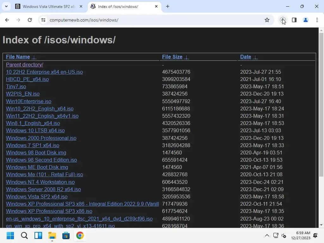This screenshot has height=243, width=324.
Task: Click the Chrome icon in the taskbar
Action: click(x=80, y=235)
